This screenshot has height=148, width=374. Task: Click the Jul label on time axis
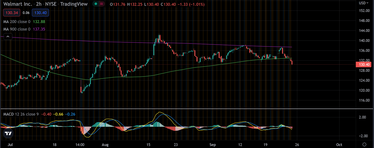tap(10, 144)
